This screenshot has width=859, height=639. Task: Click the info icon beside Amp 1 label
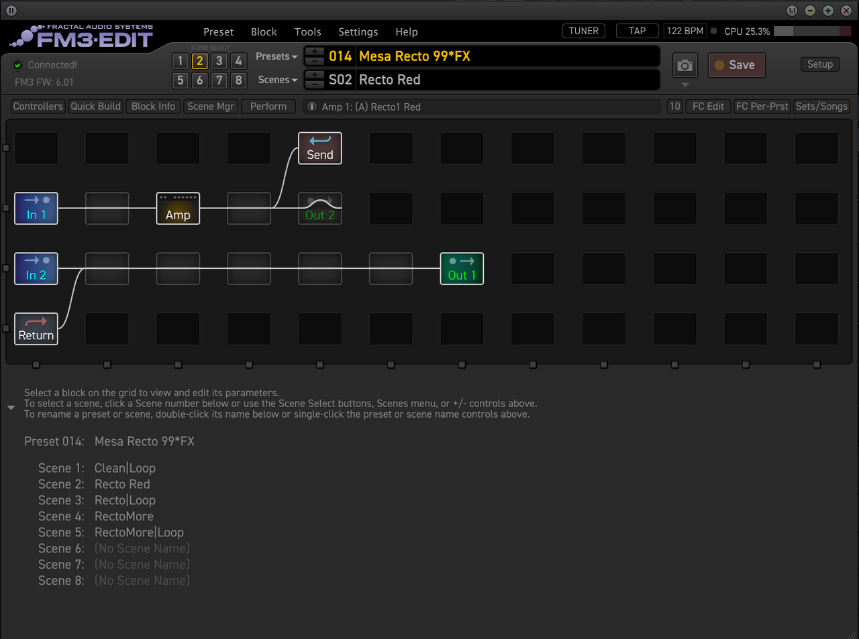pyautogui.click(x=312, y=107)
